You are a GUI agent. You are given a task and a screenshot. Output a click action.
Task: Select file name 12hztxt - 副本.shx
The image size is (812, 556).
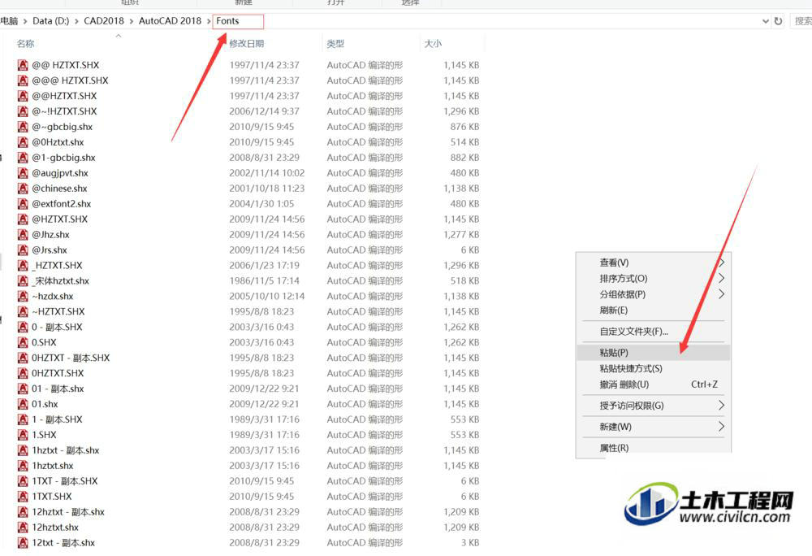point(68,512)
